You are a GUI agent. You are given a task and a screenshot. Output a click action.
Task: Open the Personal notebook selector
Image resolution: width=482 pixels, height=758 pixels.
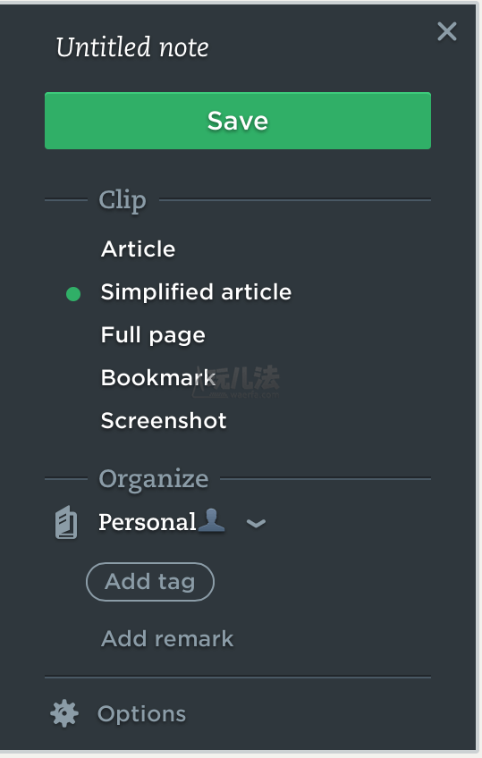148,522
